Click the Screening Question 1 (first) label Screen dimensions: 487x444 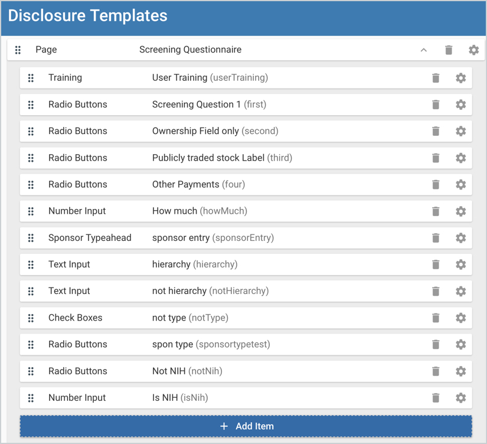tap(210, 105)
